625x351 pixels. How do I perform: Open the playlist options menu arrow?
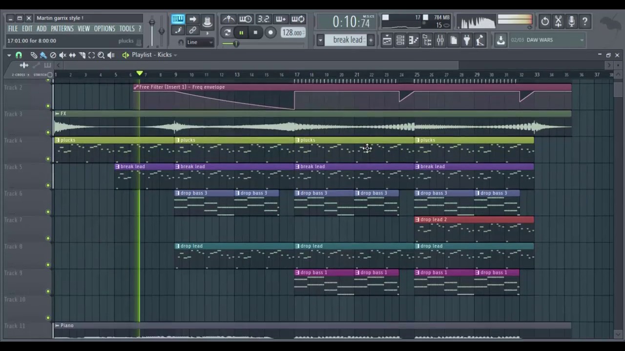9,55
